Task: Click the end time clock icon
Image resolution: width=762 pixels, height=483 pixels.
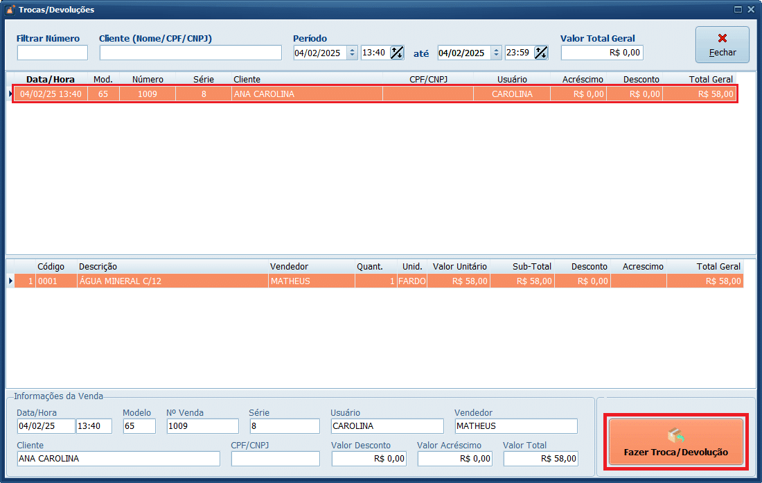Action: point(541,53)
